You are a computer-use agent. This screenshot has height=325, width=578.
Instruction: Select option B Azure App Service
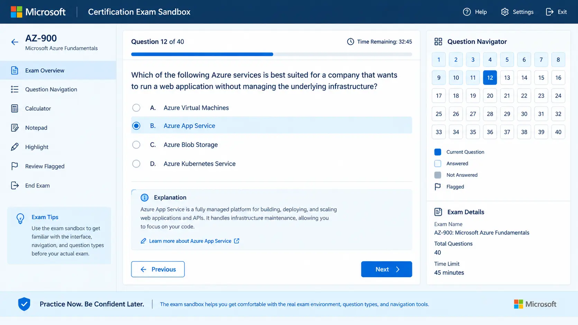coord(272,126)
